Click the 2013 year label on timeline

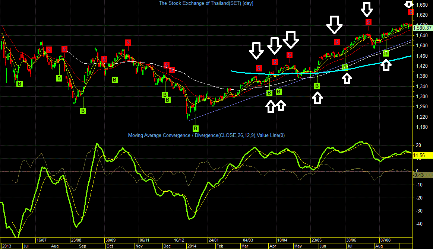(7, 246)
